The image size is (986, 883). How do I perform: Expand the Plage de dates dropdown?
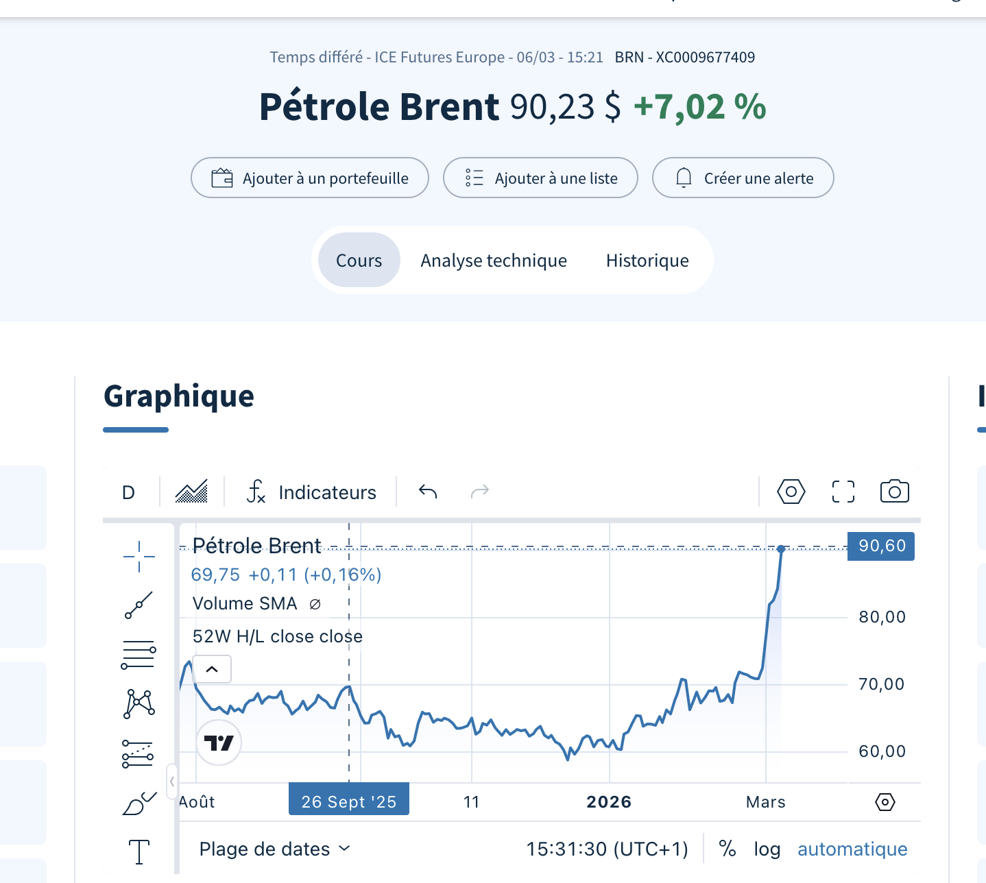pyautogui.click(x=274, y=849)
